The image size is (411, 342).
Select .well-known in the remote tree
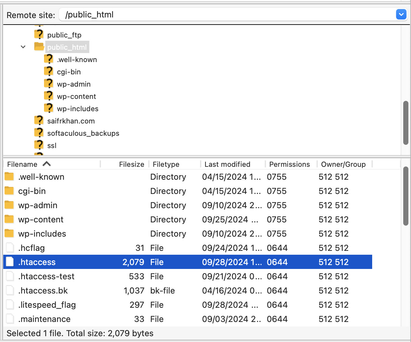pos(77,59)
